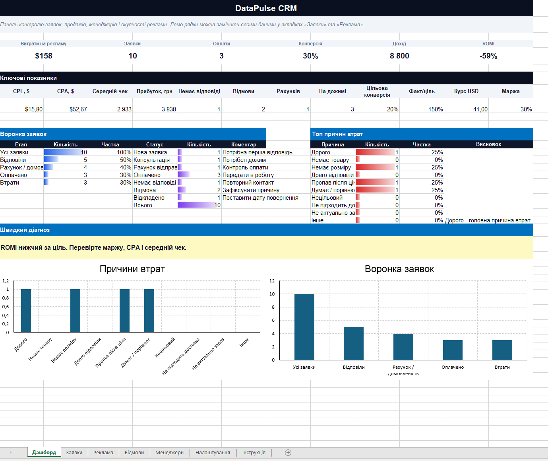
Task: Click the 'На дожимі' header
Action: pyautogui.click(x=333, y=91)
